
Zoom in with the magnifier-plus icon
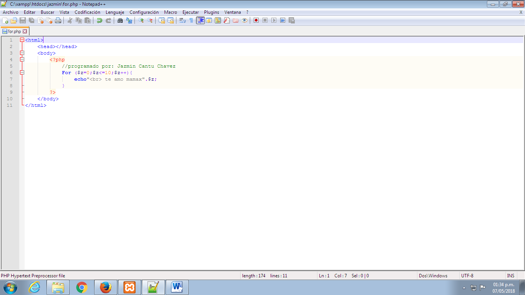pyautogui.click(x=140, y=20)
